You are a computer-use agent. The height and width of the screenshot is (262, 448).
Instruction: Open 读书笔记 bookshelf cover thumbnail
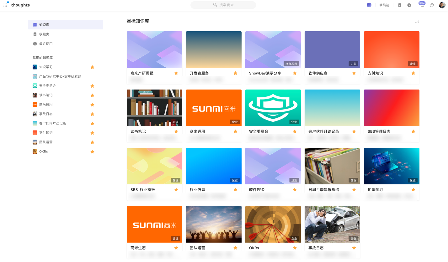tap(154, 108)
